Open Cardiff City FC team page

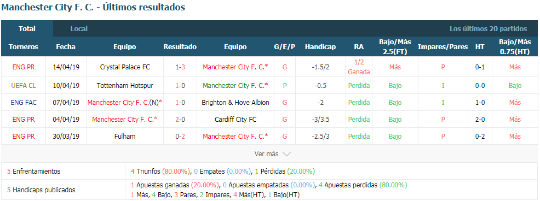(235, 119)
